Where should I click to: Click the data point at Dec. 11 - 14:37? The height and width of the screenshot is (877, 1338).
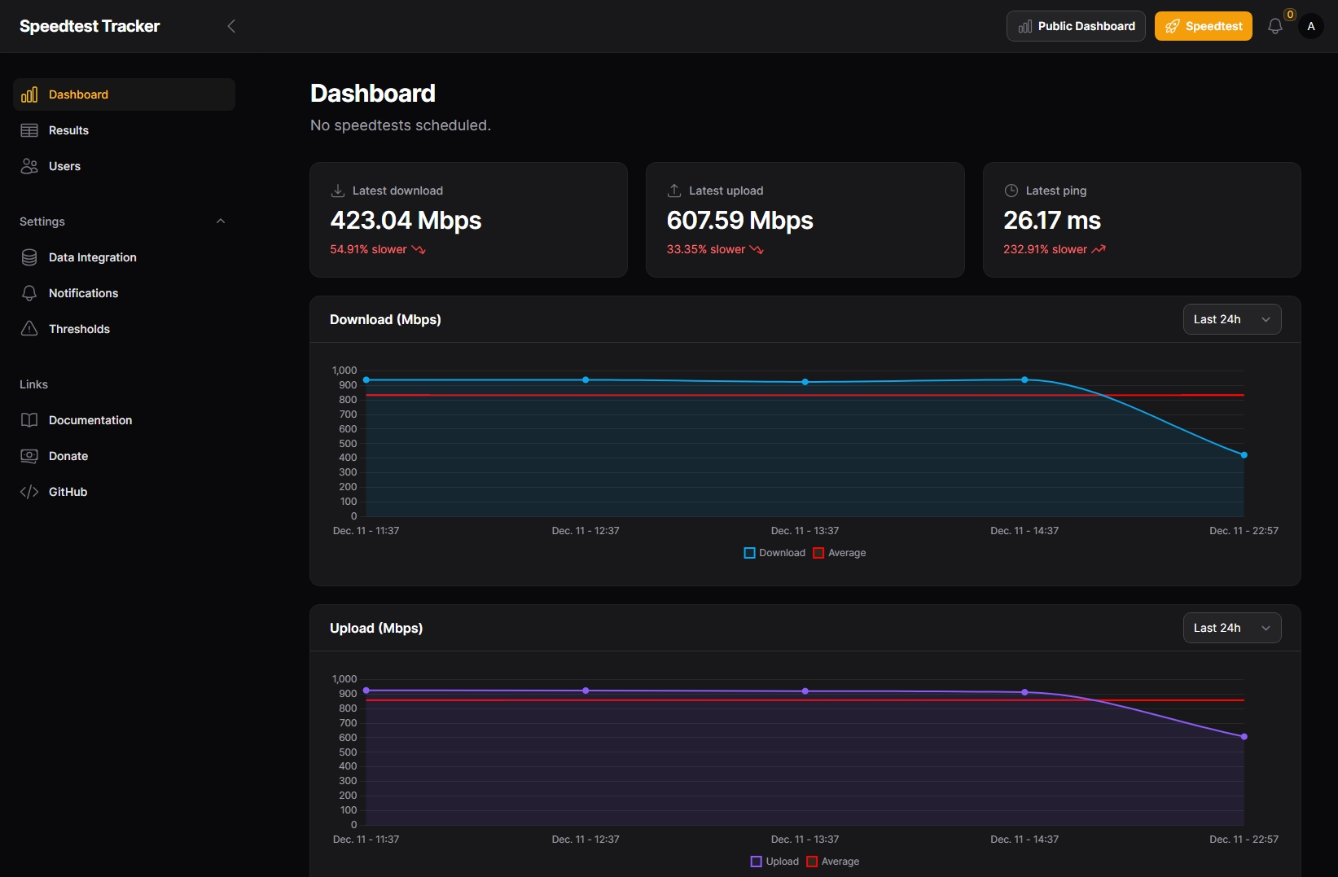click(x=1024, y=379)
